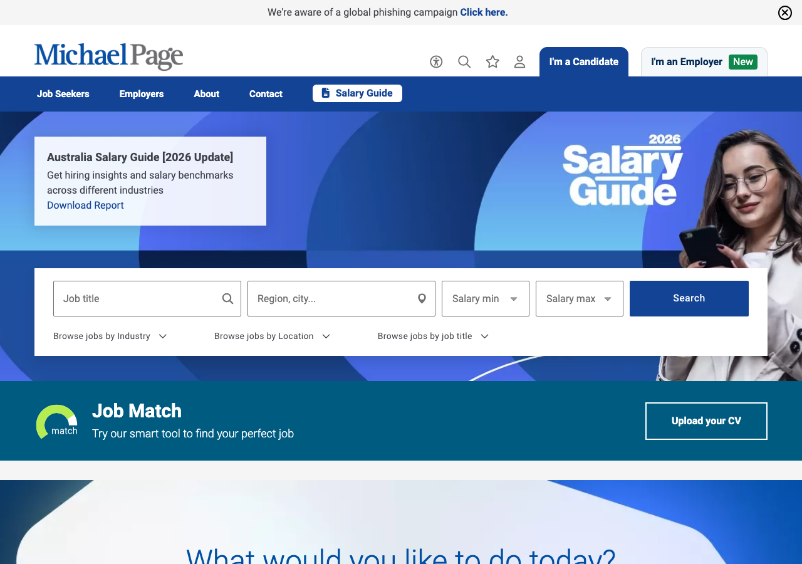Open the Job Seekers menu
802x564 pixels.
click(x=63, y=94)
